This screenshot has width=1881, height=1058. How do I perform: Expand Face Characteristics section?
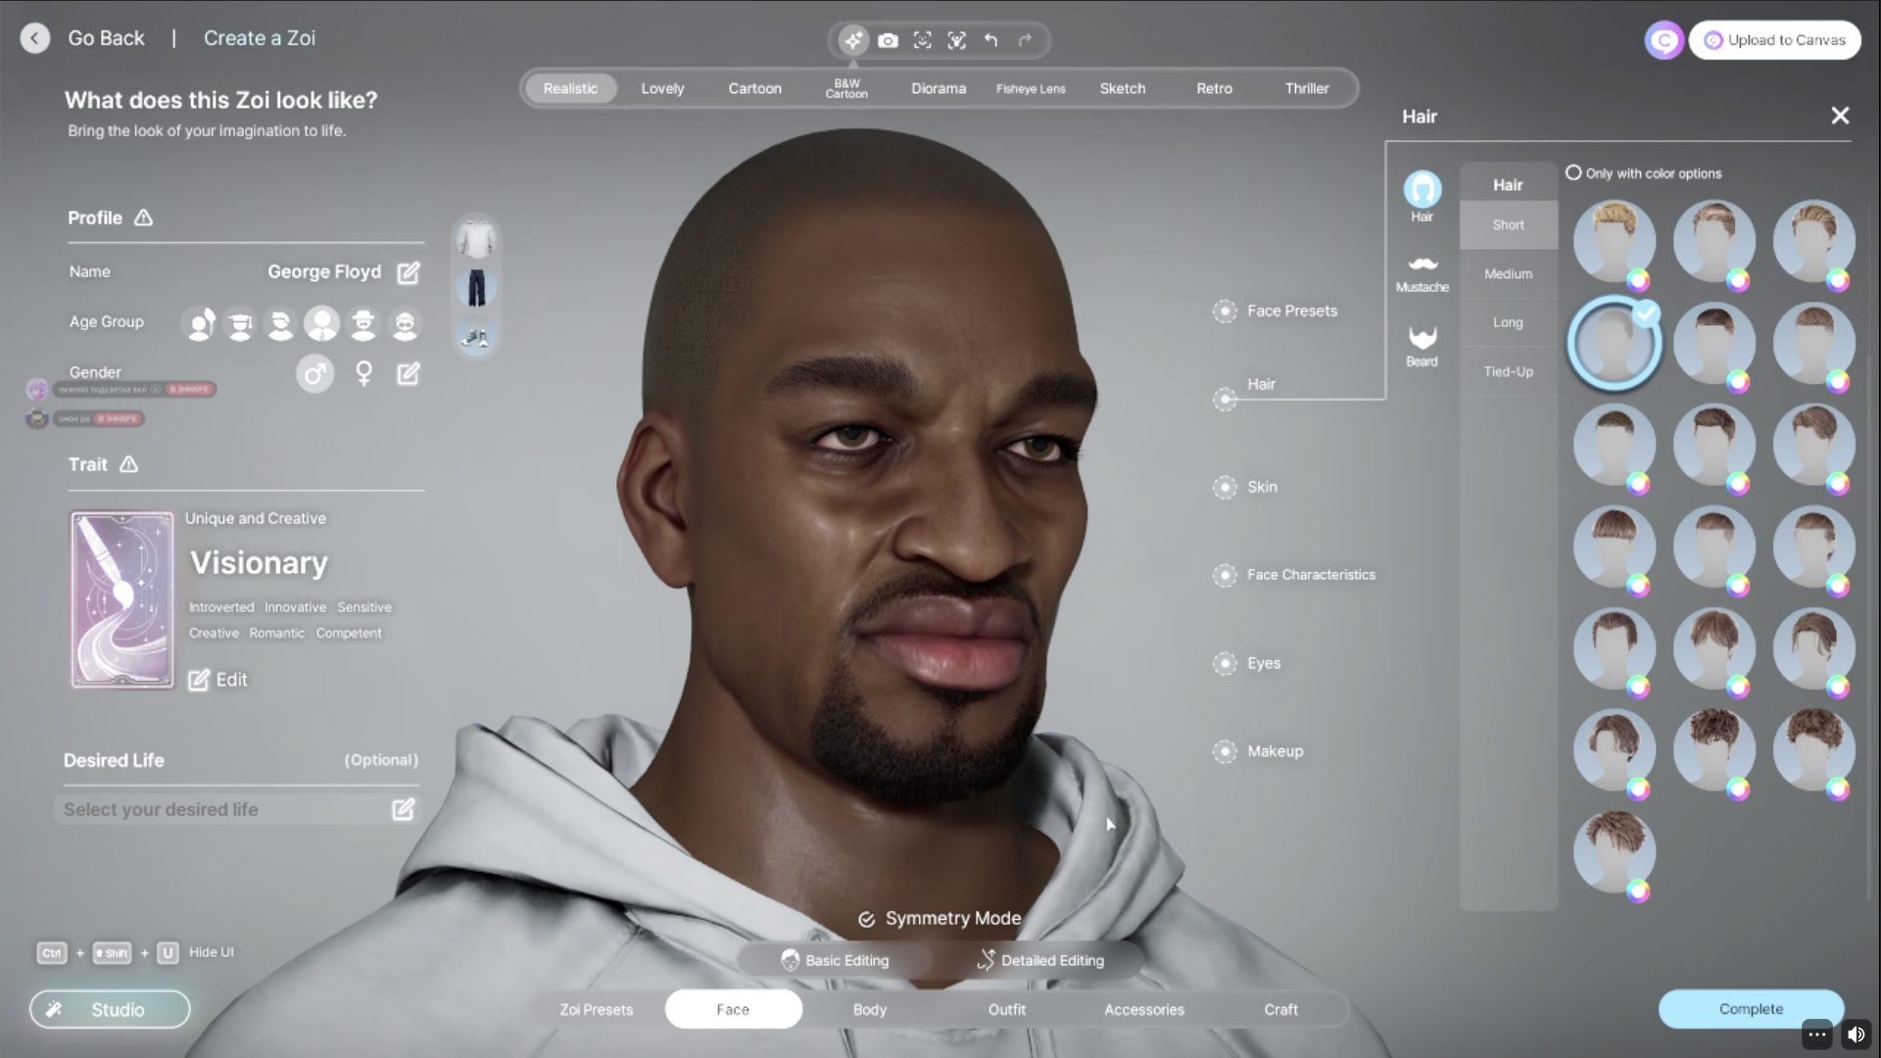[x=1294, y=575]
